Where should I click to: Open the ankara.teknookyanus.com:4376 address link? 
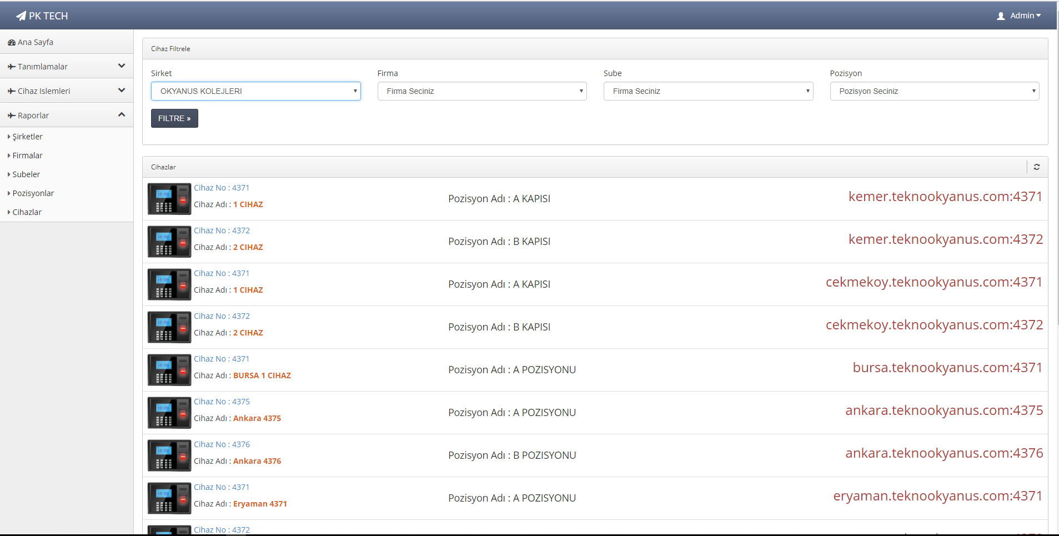tap(943, 453)
